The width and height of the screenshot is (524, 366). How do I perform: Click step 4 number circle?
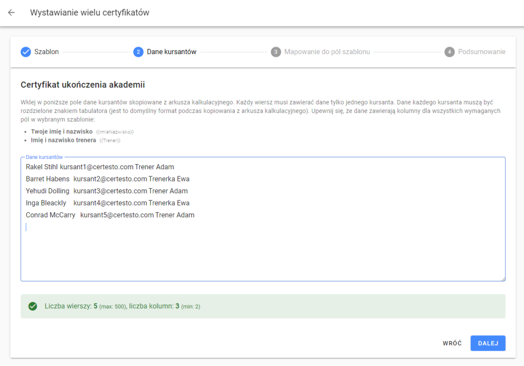pos(449,52)
